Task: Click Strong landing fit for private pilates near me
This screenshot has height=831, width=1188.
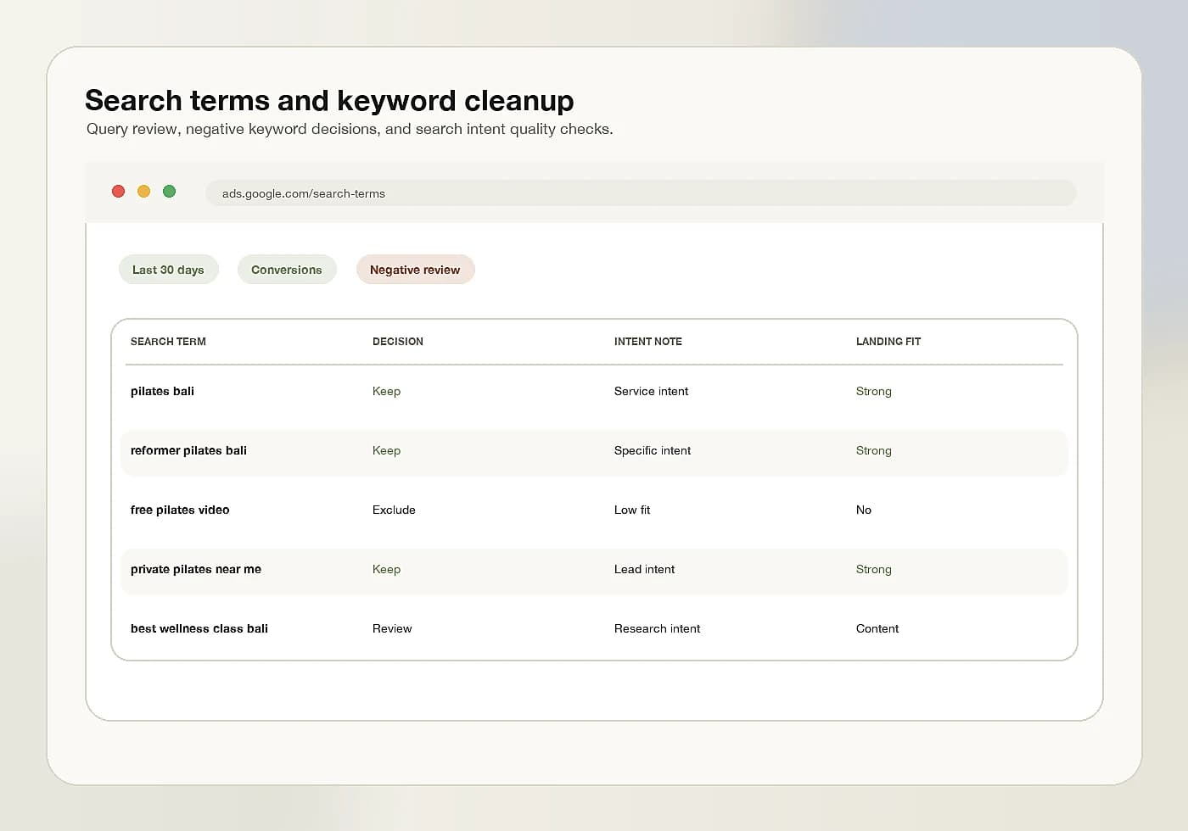Action: coord(873,569)
